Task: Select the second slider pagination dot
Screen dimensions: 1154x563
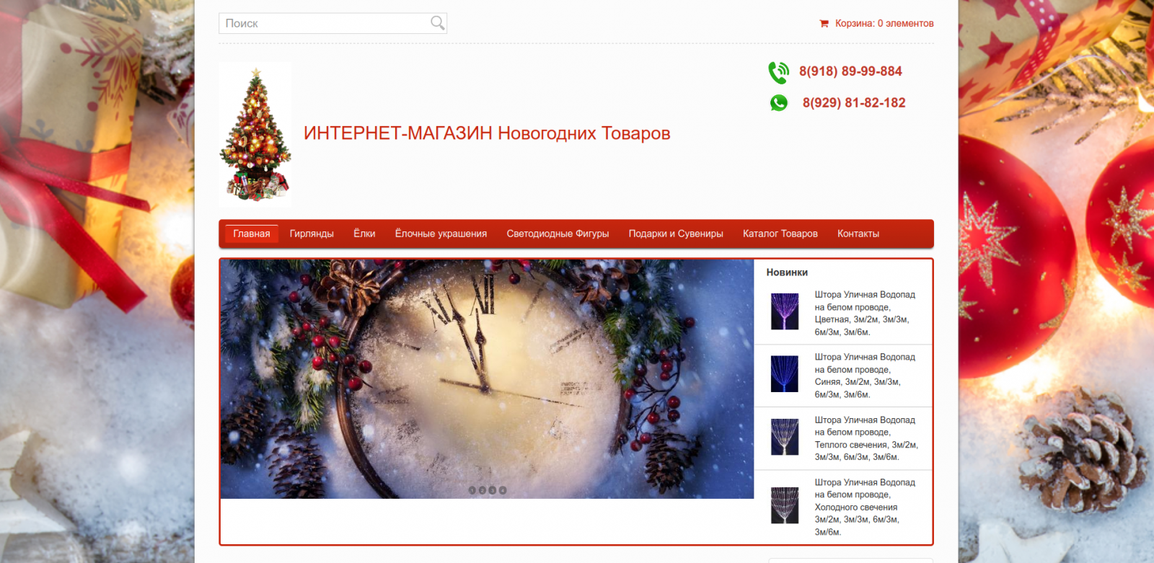Action: click(483, 490)
